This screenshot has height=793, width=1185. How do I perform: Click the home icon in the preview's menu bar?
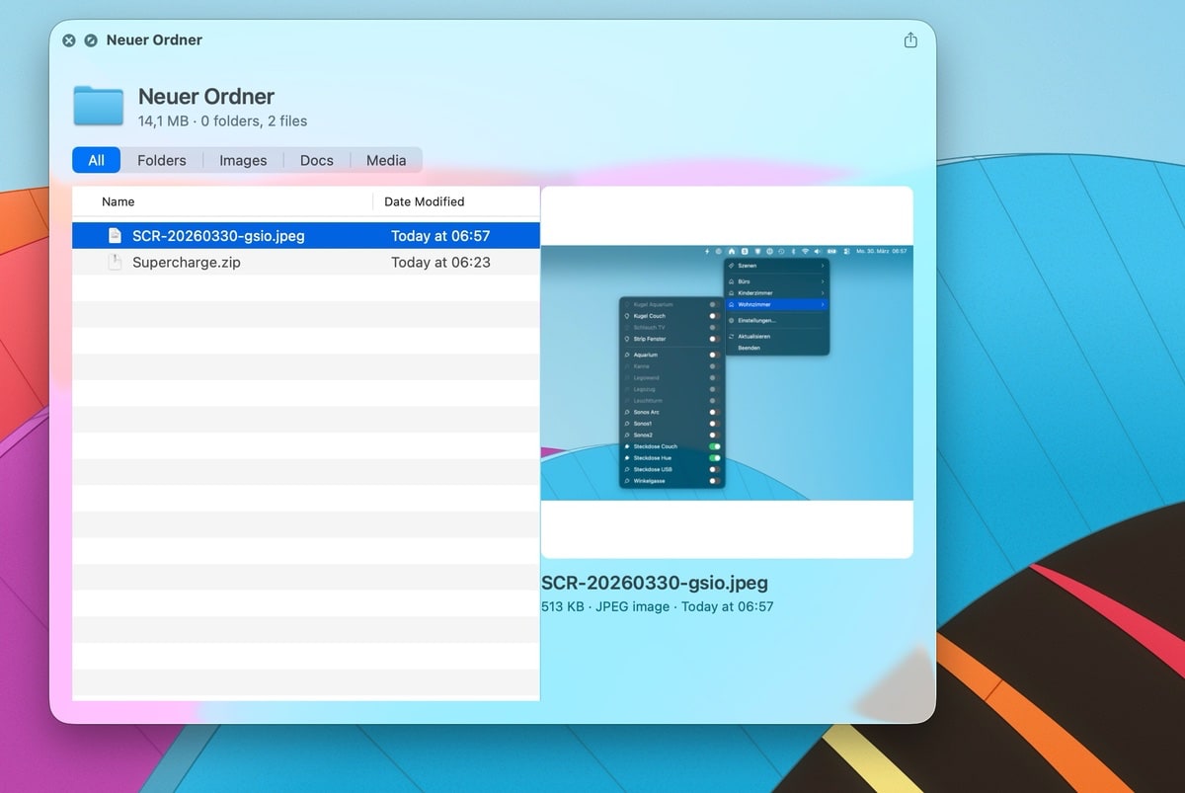(732, 251)
